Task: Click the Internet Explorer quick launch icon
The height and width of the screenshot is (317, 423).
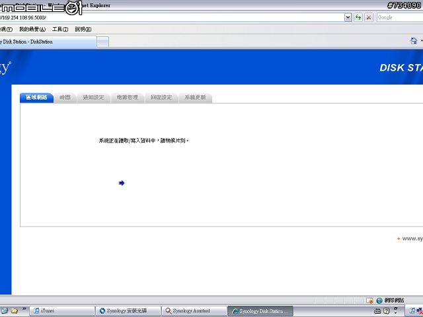Action: point(5,310)
